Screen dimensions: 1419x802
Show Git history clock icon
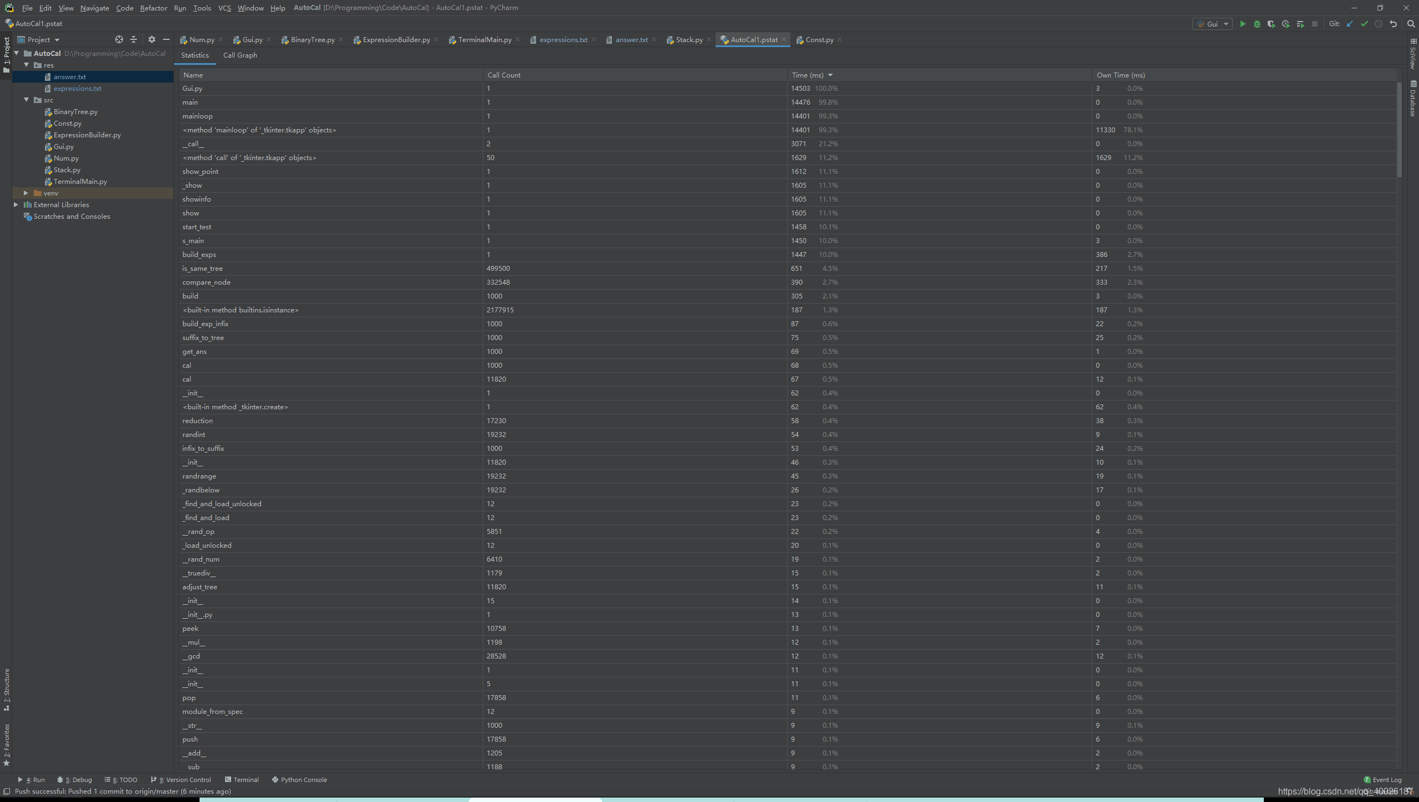1379,24
